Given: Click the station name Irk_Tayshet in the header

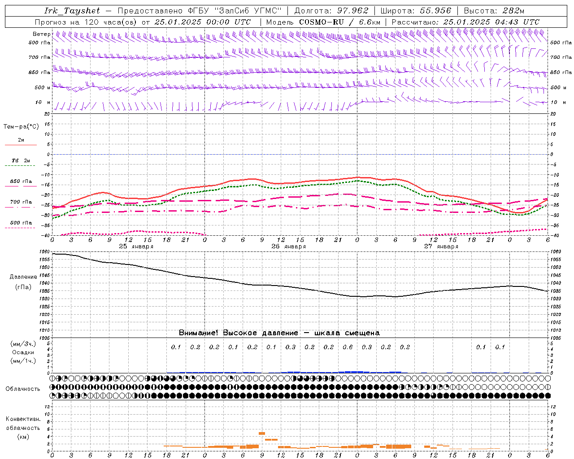Looking at the screenshot, I should 72,11.
